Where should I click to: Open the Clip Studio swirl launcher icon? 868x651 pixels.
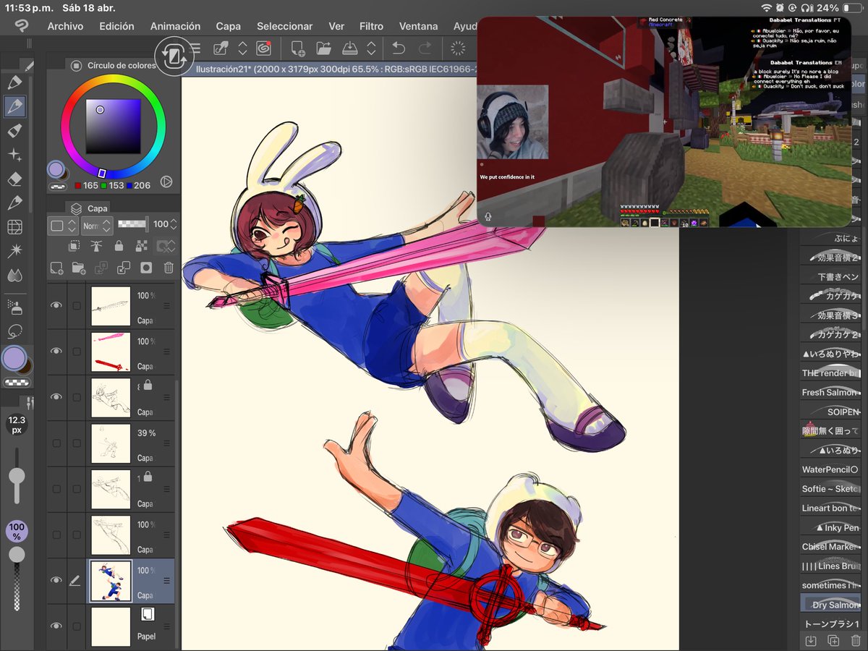coord(263,48)
